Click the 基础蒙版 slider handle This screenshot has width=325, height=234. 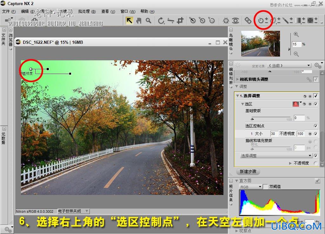(252, 119)
